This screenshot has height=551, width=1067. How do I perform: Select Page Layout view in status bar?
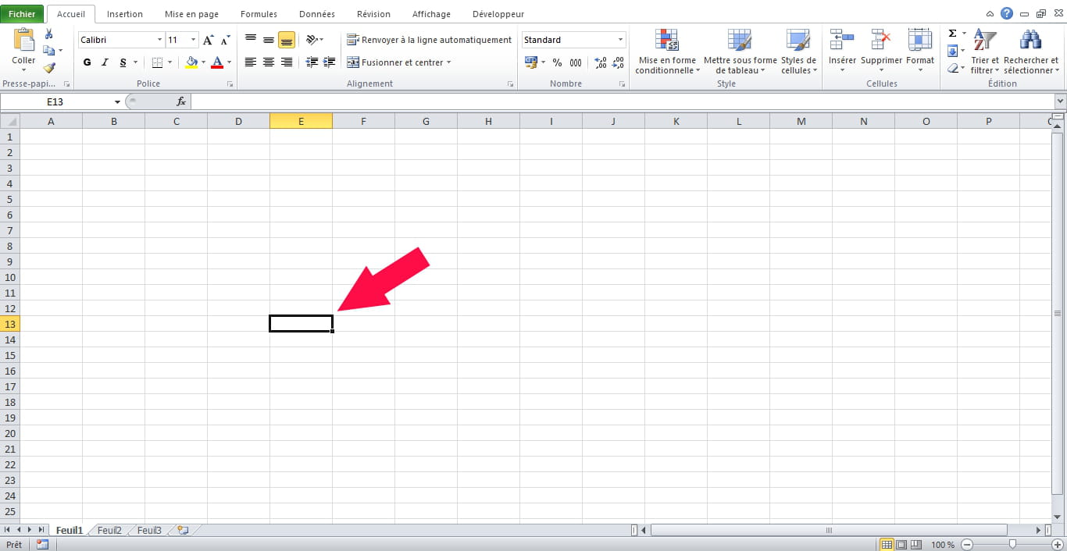[901, 544]
